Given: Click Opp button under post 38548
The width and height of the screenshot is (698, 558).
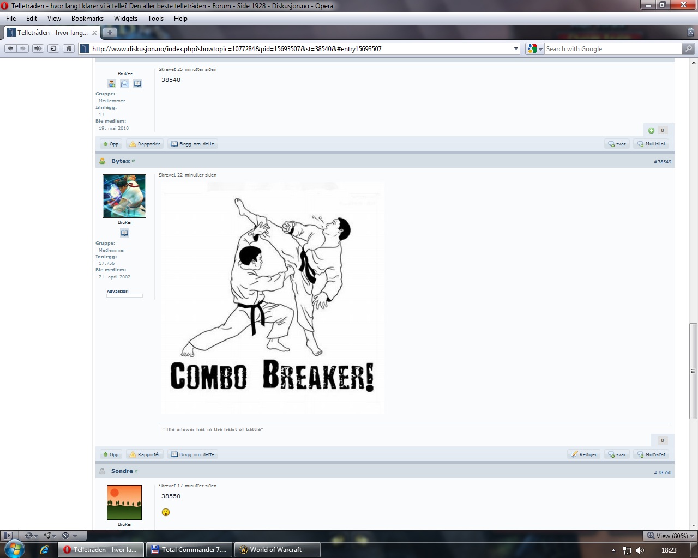Looking at the screenshot, I should 111,144.
